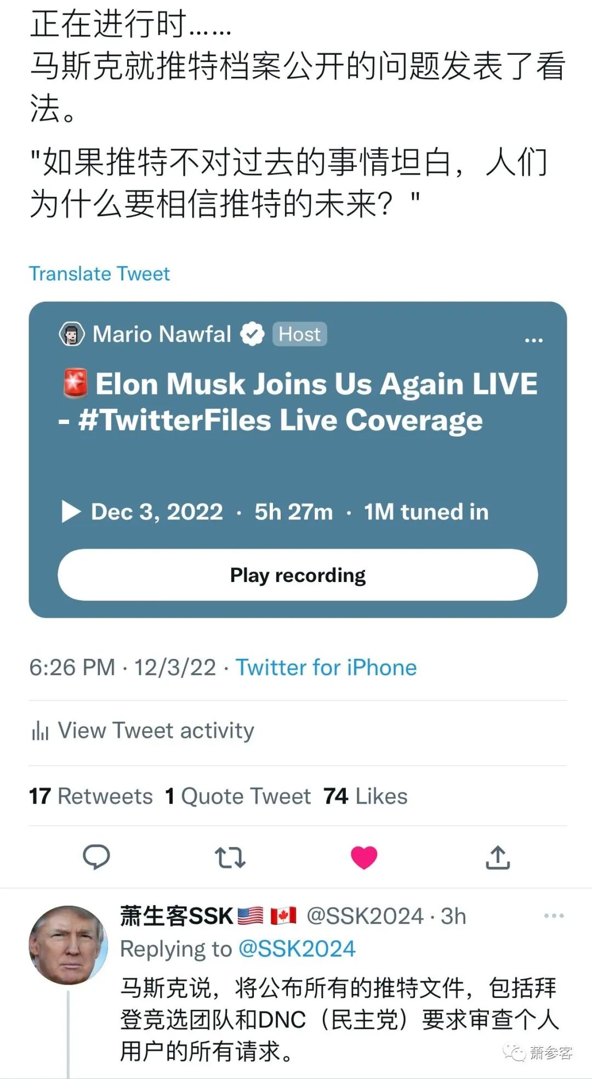Click the Host label badge
Viewport: 592px width, 1079px height.
coord(299,334)
